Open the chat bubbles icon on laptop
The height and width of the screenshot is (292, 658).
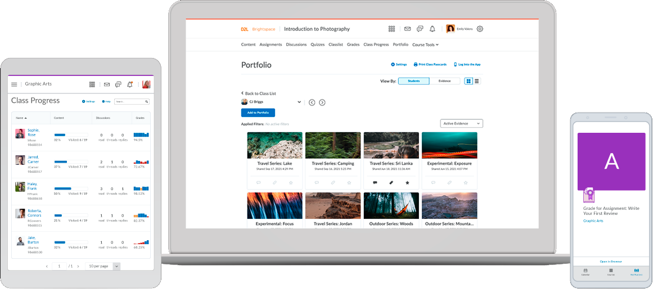420,29
